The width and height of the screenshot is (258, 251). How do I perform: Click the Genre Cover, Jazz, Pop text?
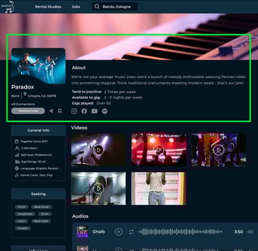[x=36, y=175]
